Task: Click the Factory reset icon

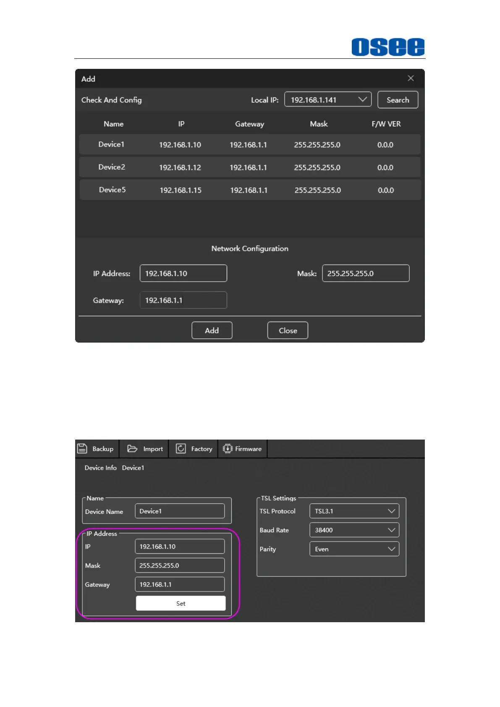Action: pyautogui.click(x=181, y=448)
